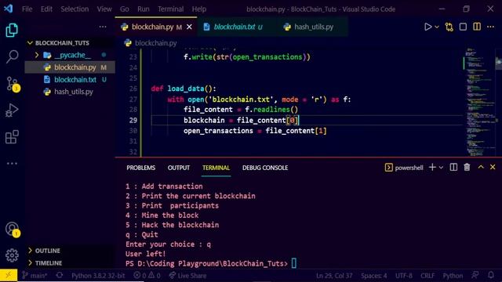Open the File menu
This screenshot has width=502, height=282.
tap(27, 9)
